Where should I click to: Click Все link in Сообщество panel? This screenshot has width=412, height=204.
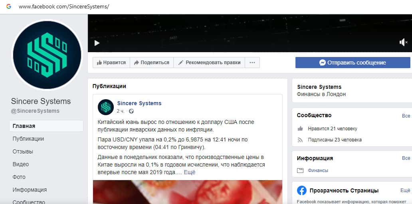click(406, 116)
